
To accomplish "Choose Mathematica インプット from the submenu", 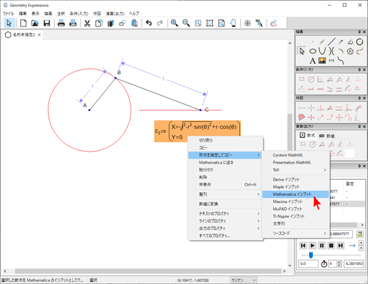I will [x=292, y=194].
